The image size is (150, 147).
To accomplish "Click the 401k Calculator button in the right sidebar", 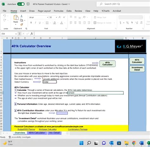I will pyautogui.click(x=137, y=61).
